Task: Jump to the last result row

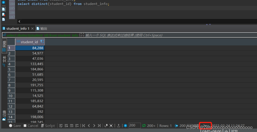Action: [99, 126]
